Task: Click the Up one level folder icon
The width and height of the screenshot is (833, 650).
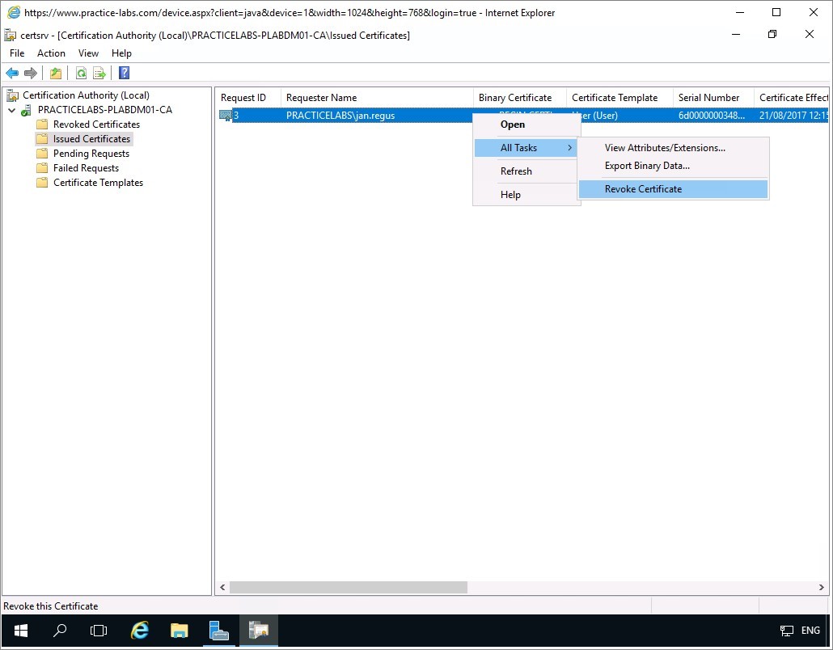Action: click(x=56, y=74)
